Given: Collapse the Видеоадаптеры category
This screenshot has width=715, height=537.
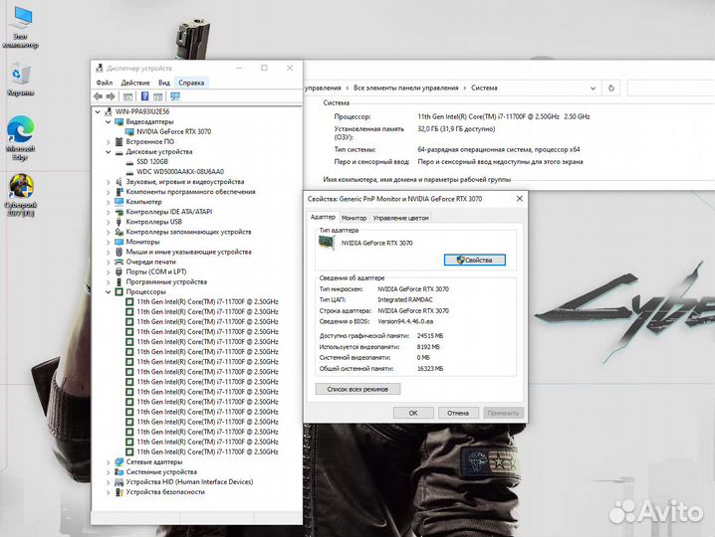Looking at the screenshot, I should click(109, 122).
